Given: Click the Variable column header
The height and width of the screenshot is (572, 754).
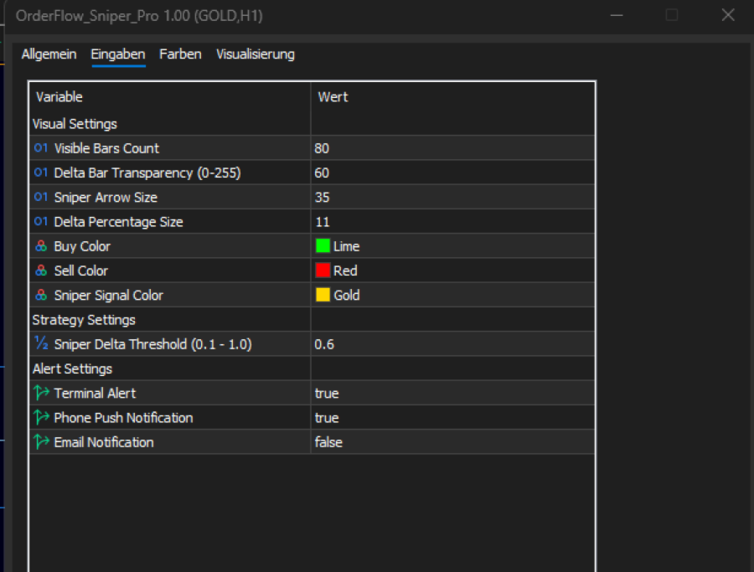Looking at the screenshot, I should pyautogui.click(x=170, y=97).
